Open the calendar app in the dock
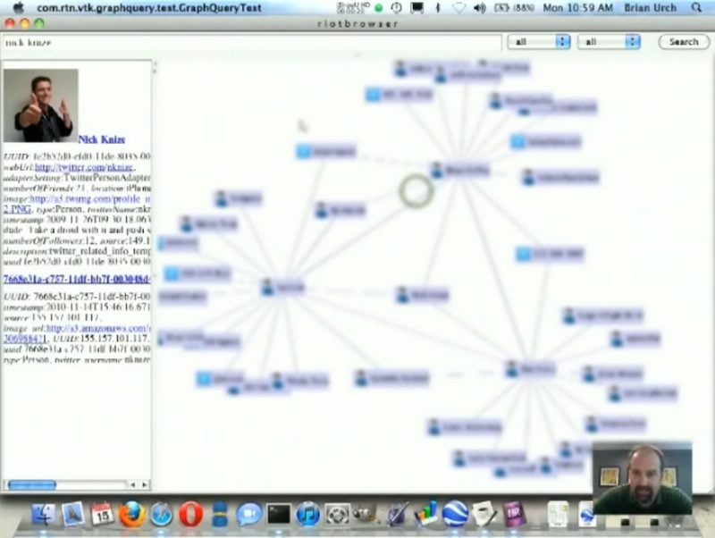The image size is (715, 538). coord(102,514)
